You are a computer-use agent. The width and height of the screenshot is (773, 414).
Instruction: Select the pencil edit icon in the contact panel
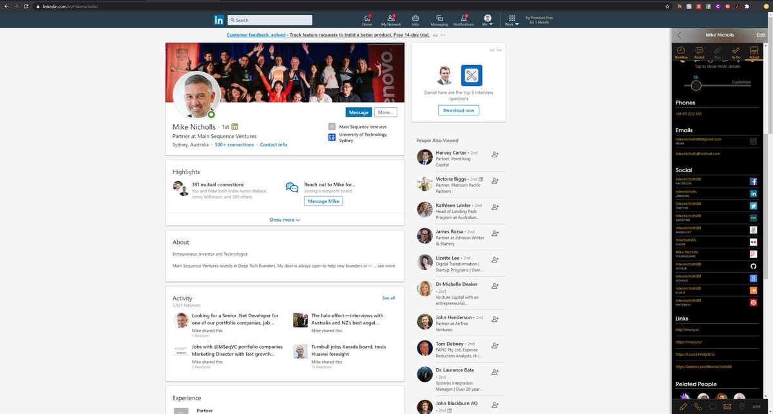coord(682,406)
